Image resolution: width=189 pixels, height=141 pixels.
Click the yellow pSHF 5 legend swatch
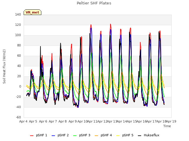tap(118, 136)
